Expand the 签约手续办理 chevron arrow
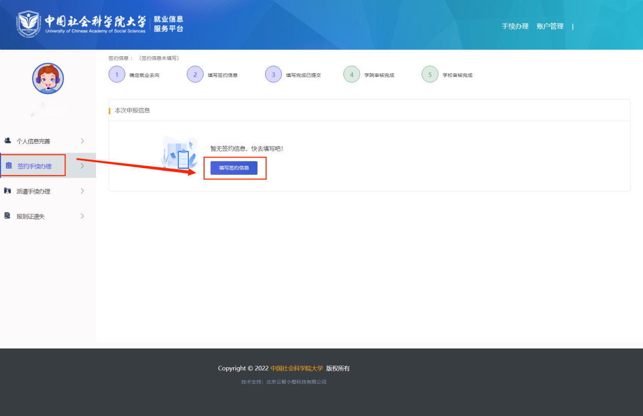The image size is (643, 416). pyautogui.click(x=82, y=166)
